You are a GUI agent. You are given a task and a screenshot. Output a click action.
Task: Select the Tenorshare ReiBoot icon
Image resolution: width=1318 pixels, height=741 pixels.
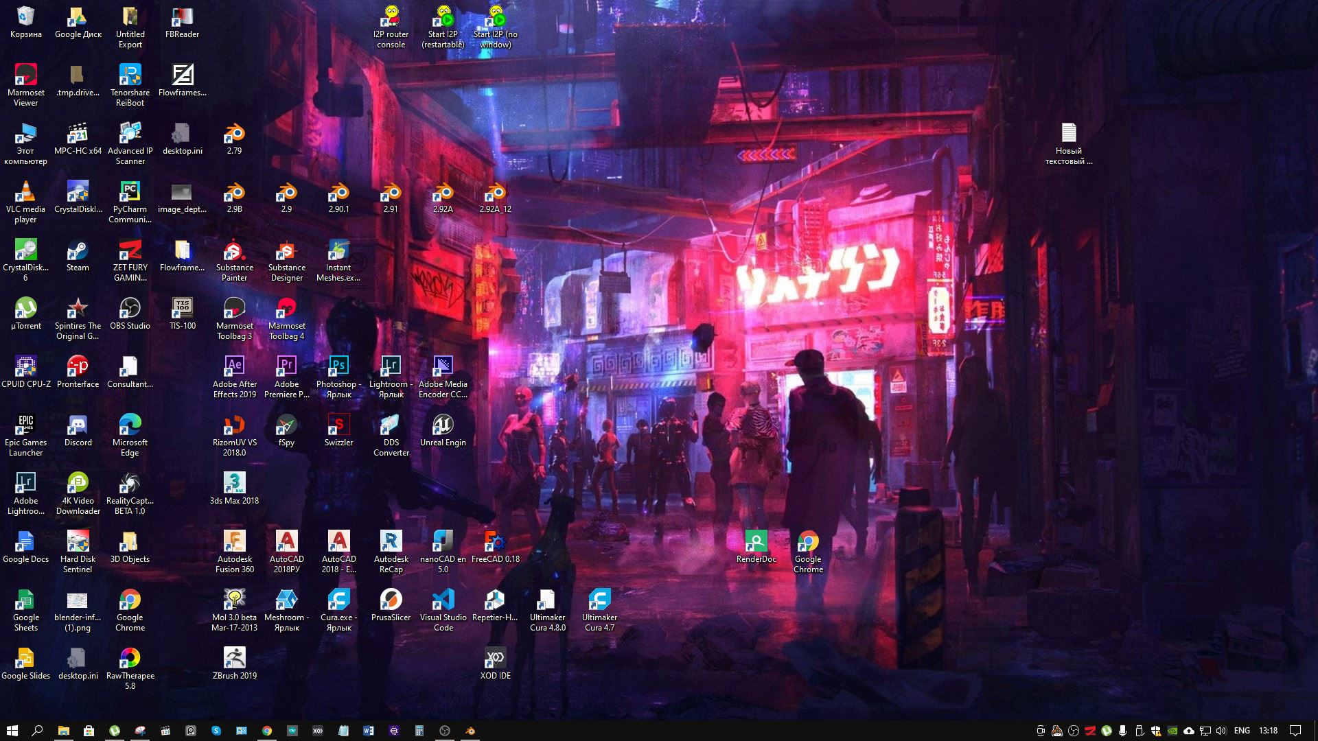pyautogui.click(x=130, y=85)
